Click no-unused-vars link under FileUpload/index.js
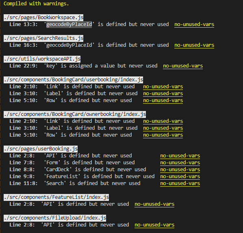This screenshot has width=243, height=233. tap(154, 225)
